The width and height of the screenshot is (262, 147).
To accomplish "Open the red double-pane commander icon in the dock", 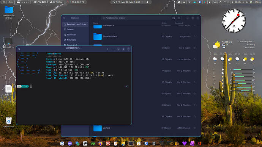I will click(108, 144).
